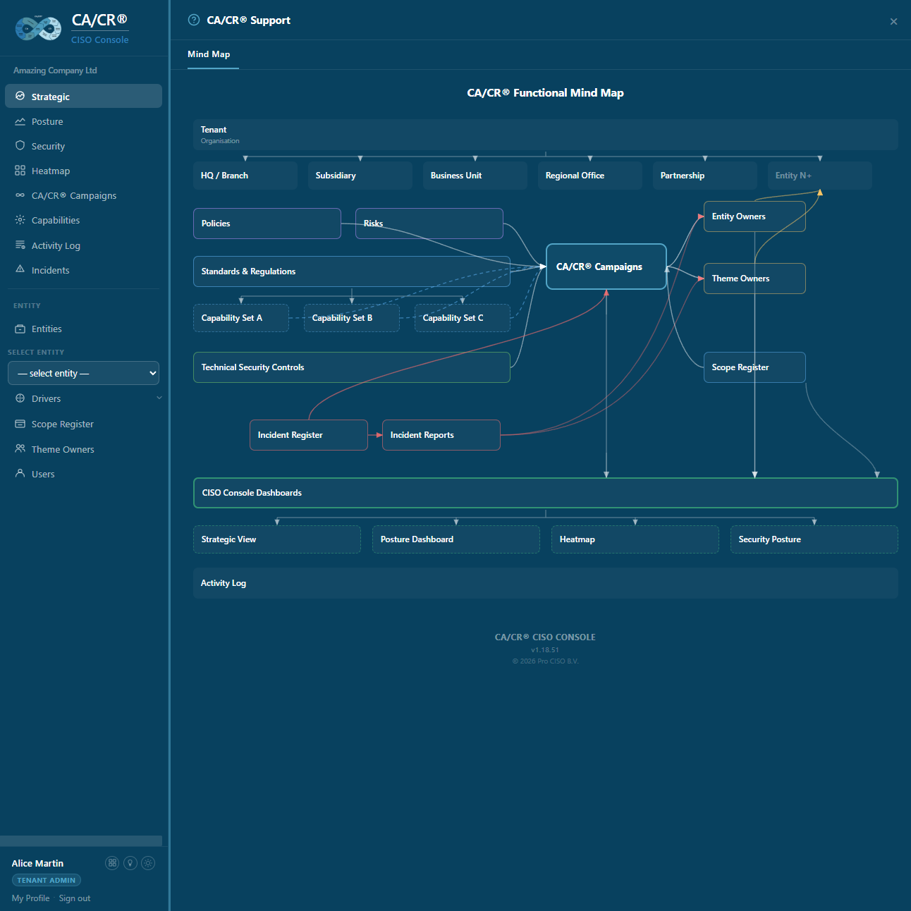Open the select entity dropdown
This screenshot has height=911, width=911.
coord(83,373)
